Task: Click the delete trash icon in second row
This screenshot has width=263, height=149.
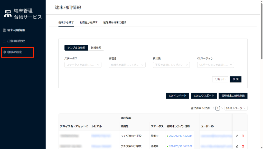Action: tap(243, 146)
